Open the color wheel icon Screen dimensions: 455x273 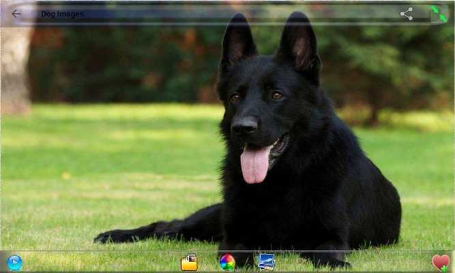pyautogui.click(x=227, y=263)
